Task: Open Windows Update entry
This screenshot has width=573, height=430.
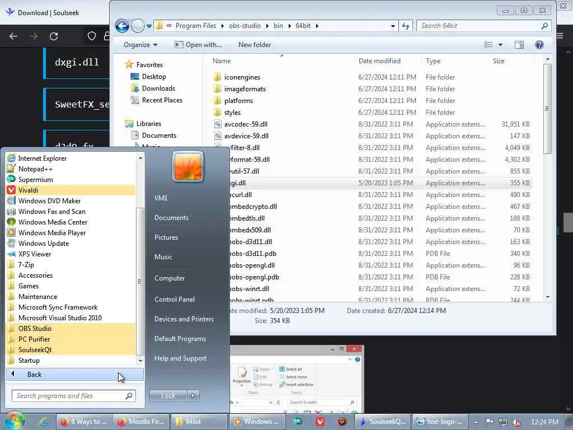Action: click(x=71, y=243)
